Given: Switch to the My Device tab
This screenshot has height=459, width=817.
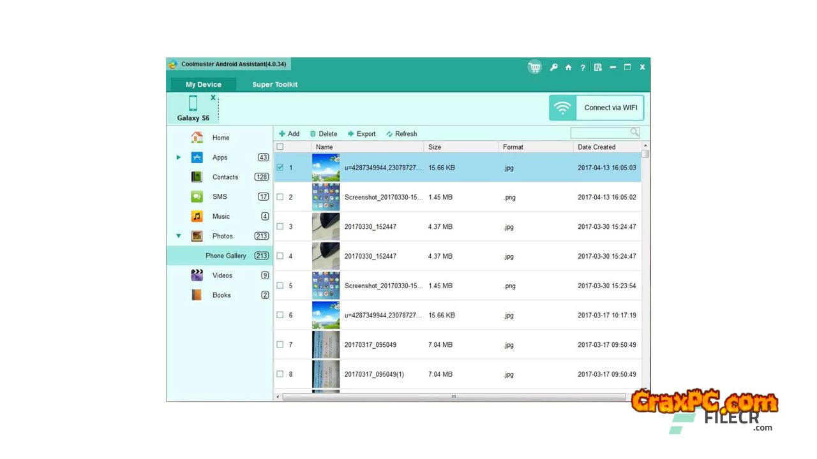Looking at the screenshot, I should tap(203, 84).
